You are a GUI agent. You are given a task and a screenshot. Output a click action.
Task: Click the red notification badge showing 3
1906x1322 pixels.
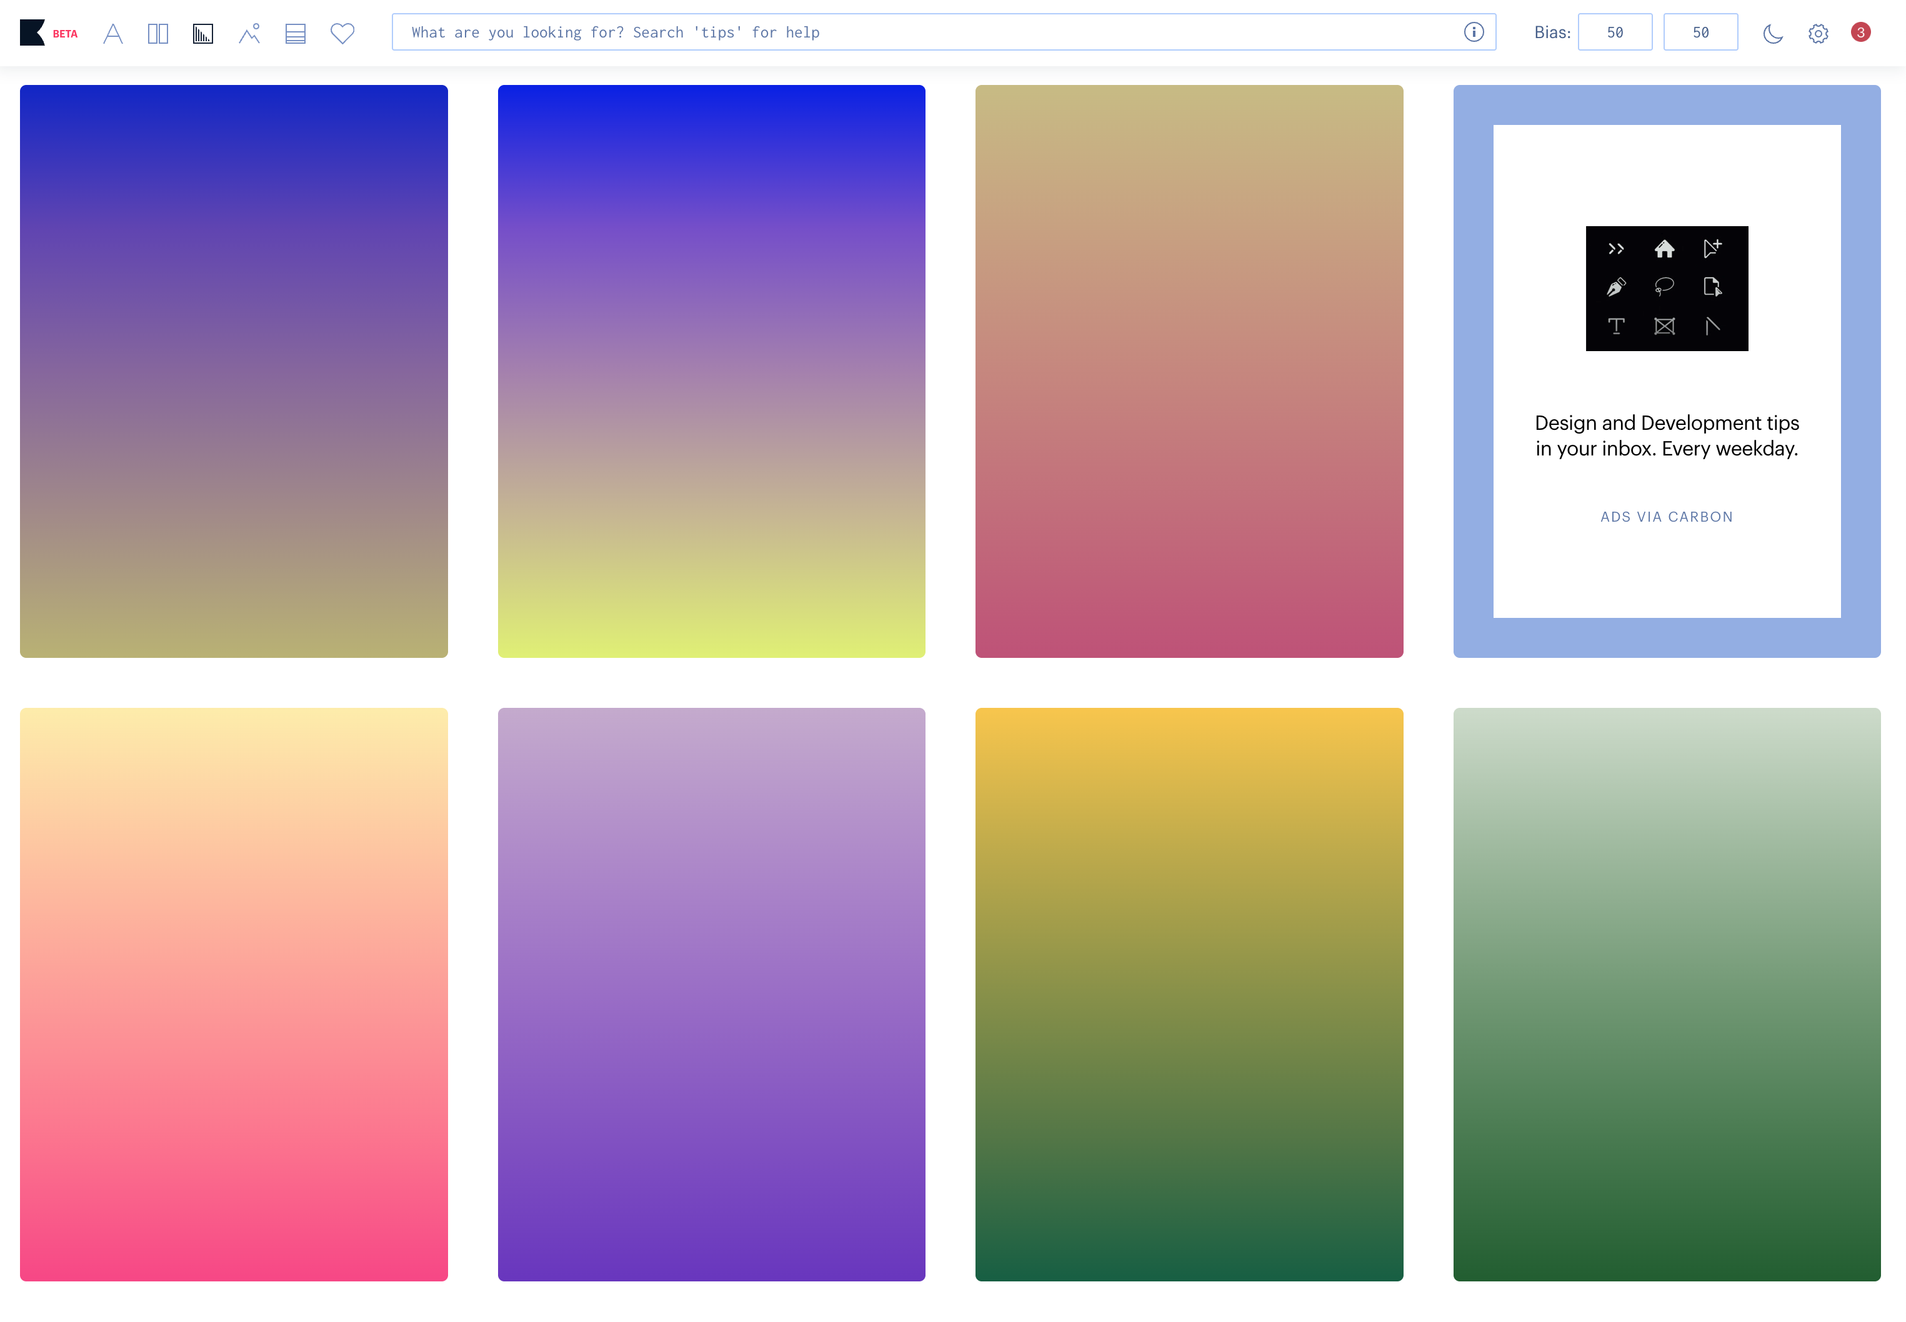click(1860, 32)
